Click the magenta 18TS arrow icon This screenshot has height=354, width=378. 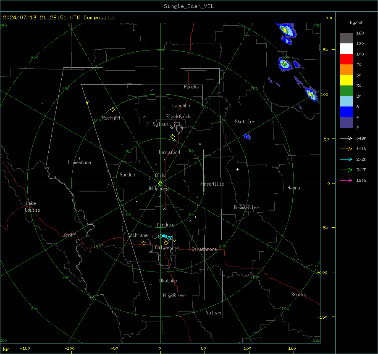[x=346, y=180]
